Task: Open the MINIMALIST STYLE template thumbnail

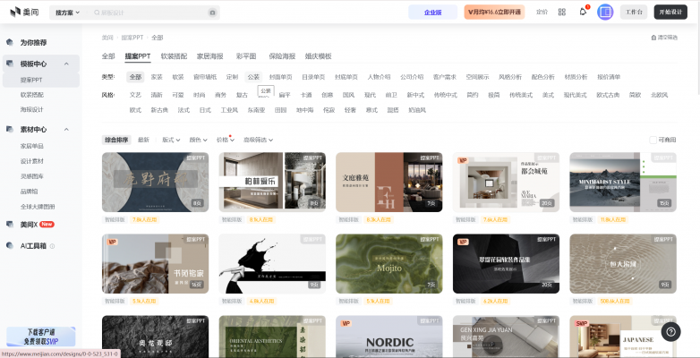Action: tap(623, 182)
